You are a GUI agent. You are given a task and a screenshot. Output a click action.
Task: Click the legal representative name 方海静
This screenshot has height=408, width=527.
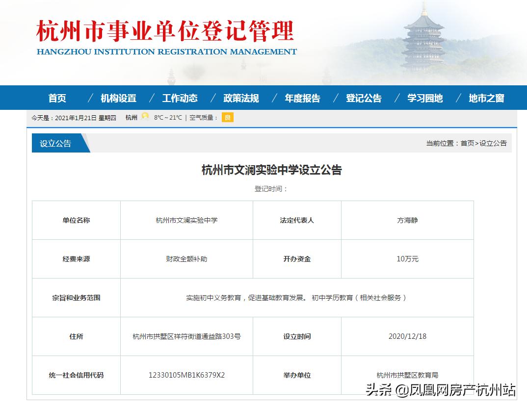[407, 220]
